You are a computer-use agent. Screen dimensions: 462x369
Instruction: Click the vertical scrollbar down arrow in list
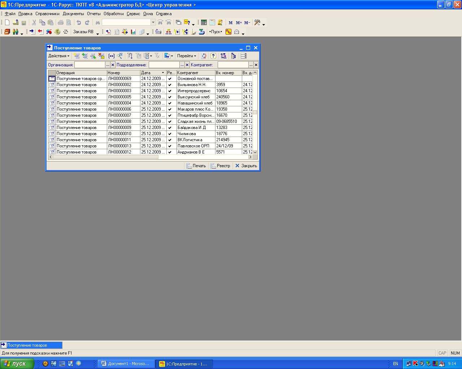[255, 152]
